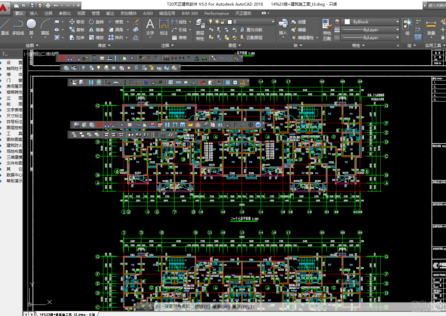Click the calculator icon in 实用工具 panel
The height and width of the screenshot is (316, 446).
click(443, 37)
